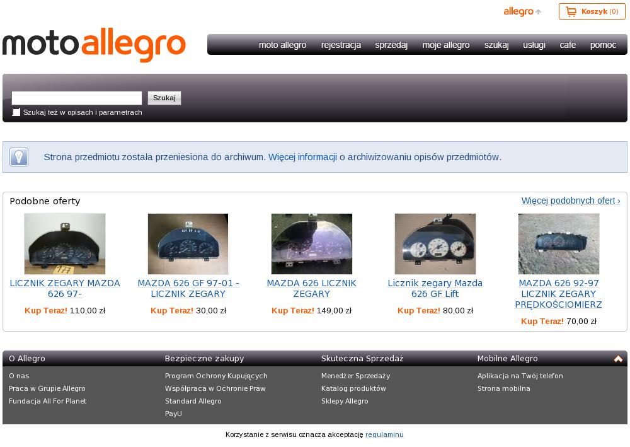
Task: Open the moto allegro menu item
Action: click(x=282, y=45)
